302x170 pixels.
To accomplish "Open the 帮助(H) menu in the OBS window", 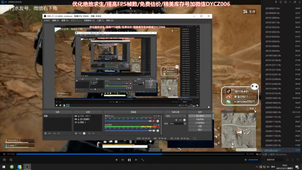I will pos(110,20).
